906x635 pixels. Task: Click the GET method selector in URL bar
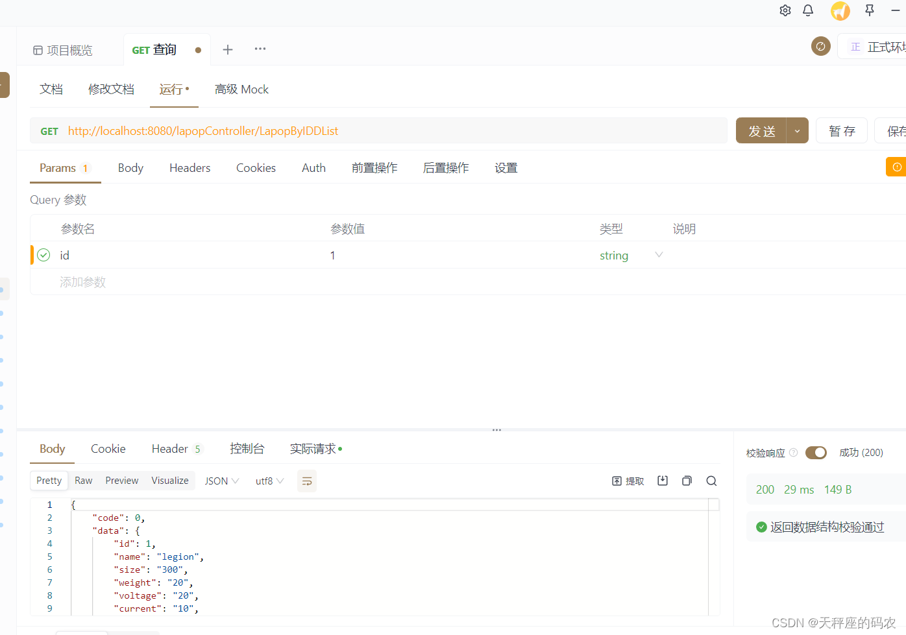click(49, 131)
